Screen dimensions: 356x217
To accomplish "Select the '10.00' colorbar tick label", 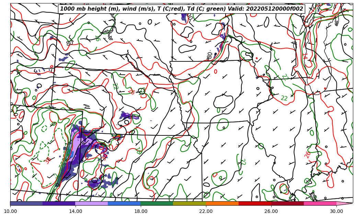I will [10, 211].
